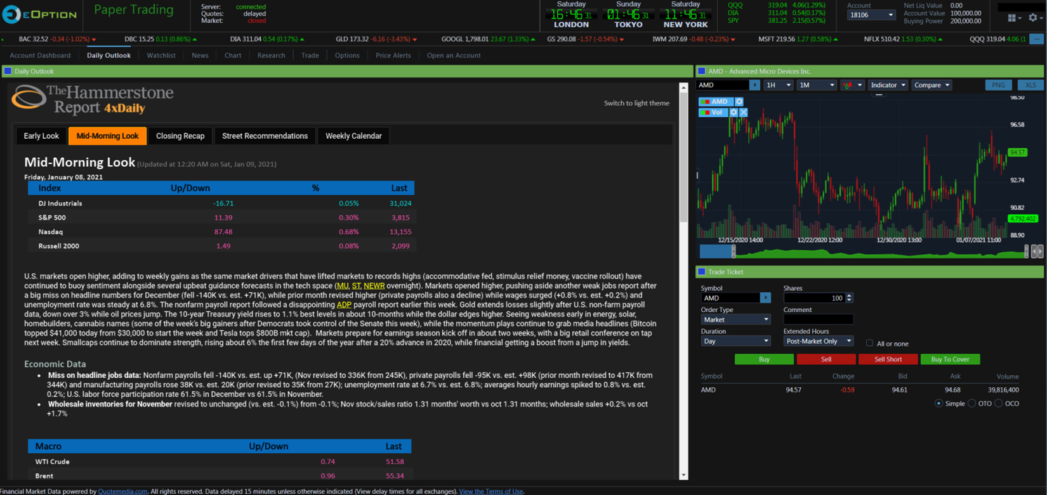Open the candlestick chart type selector

[852, 85]
